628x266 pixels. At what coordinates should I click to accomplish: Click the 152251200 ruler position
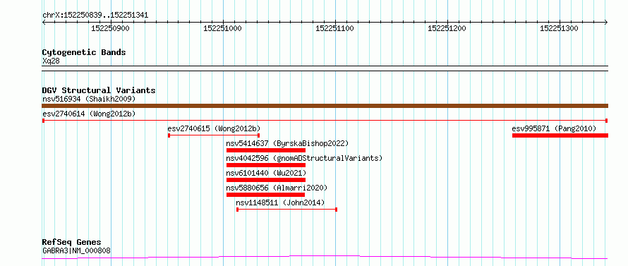click(x=447, y=28)
